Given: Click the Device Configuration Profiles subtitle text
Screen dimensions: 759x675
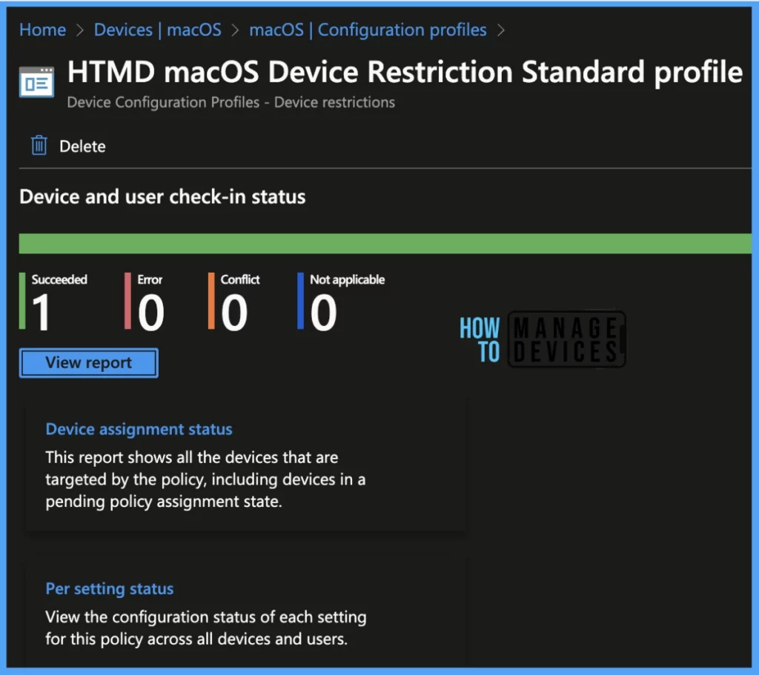Looking at the screenshot, I should (231, 102).
